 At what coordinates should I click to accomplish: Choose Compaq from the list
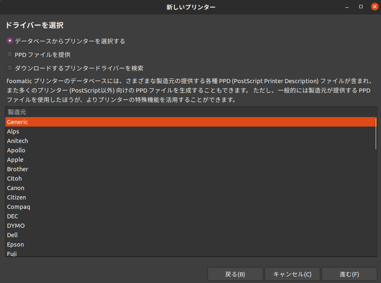click(18, 207)
